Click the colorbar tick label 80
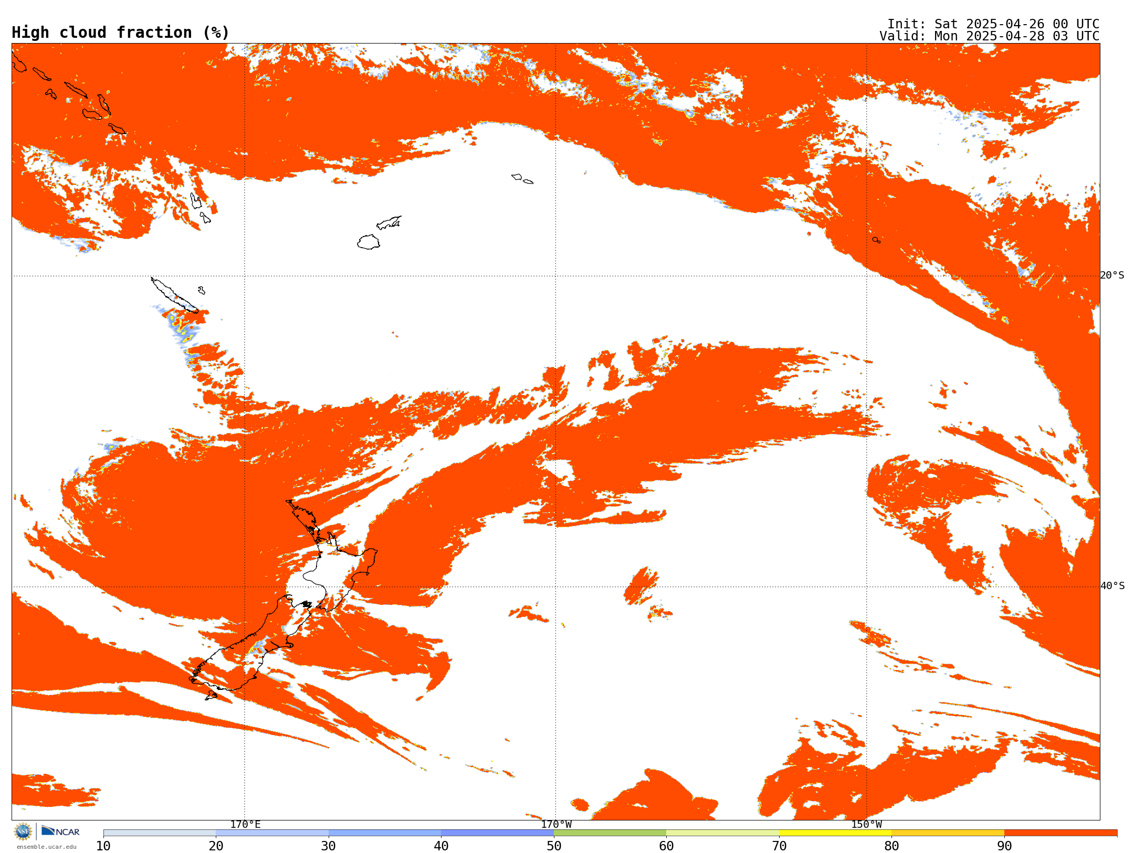The height and width of the screenshot is (853, 1134). coord(891,846)
